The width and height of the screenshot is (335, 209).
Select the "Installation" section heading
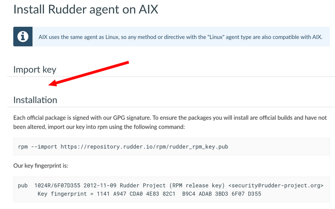pos(35,100)
